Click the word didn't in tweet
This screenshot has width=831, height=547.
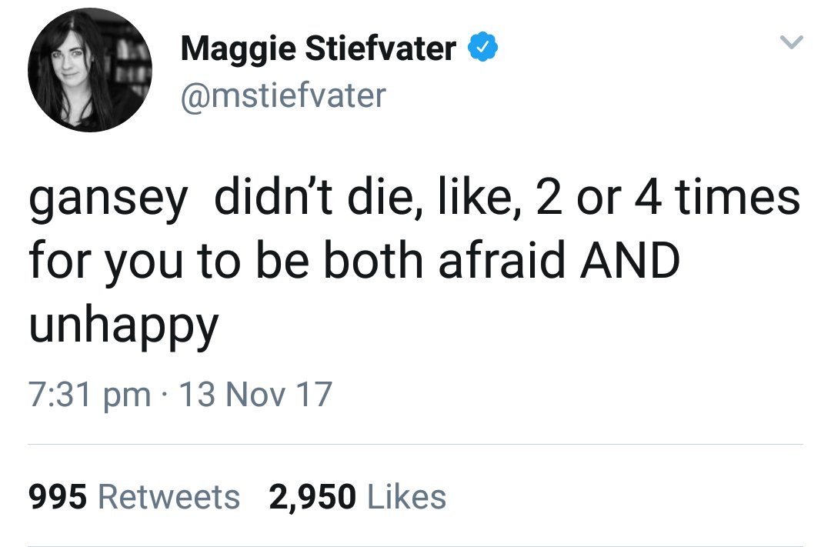273,197
